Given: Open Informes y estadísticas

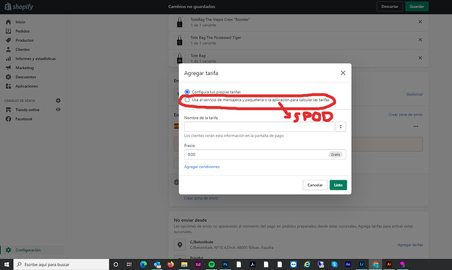Looking at the screenshot, I should (x=35, y=59).
